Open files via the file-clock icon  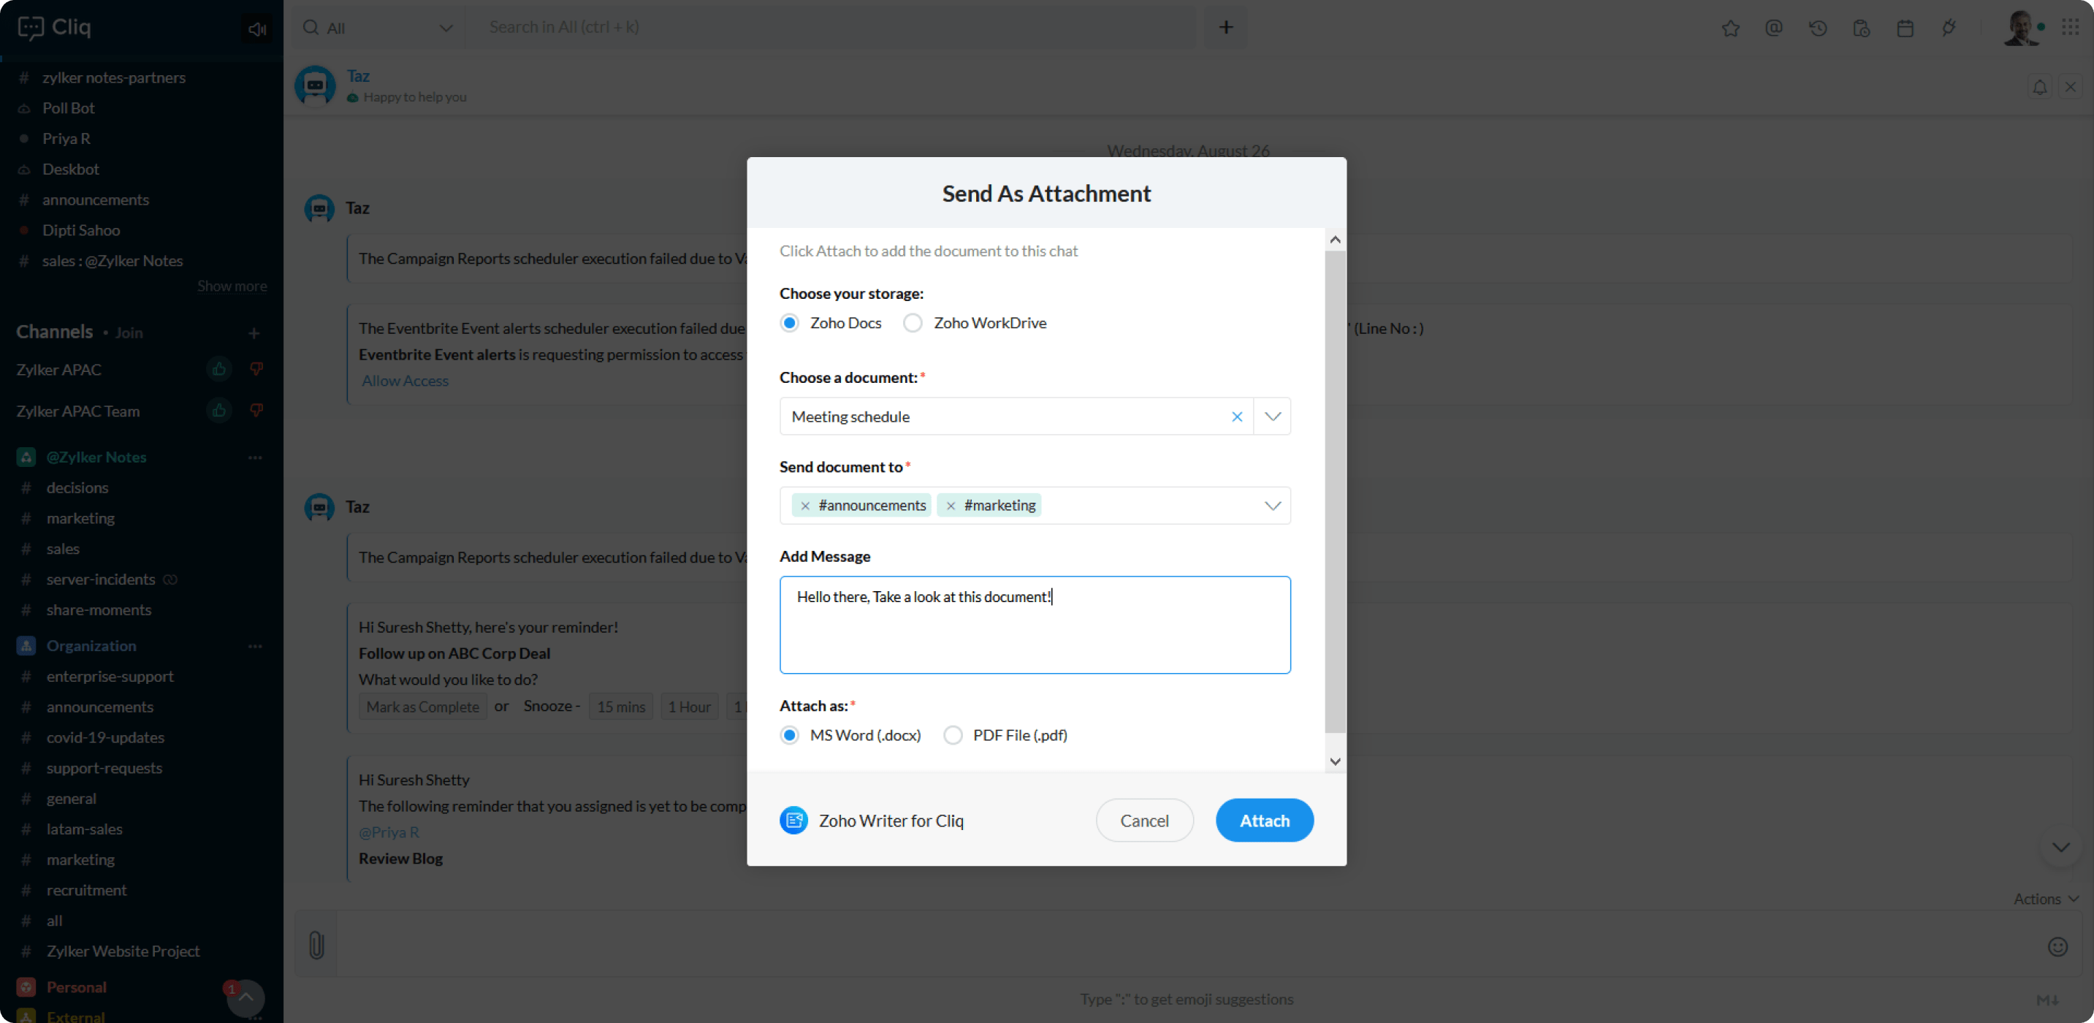coord(1862,28)
